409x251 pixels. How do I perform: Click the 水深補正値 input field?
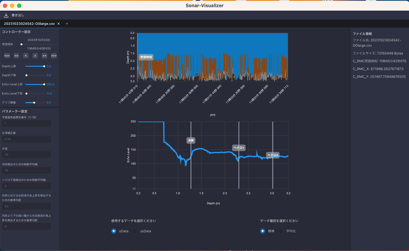coord(27,139)
